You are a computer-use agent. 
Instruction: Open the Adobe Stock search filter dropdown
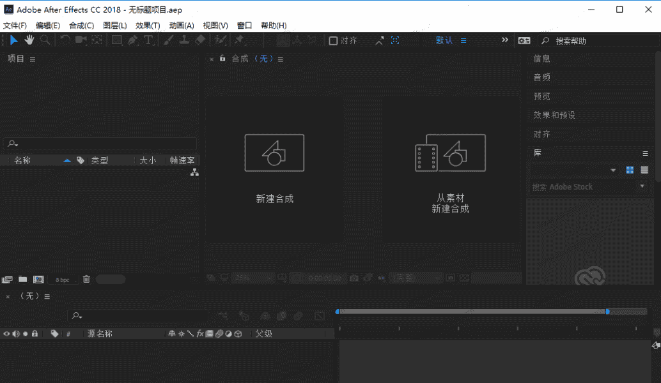pos(642,186)
